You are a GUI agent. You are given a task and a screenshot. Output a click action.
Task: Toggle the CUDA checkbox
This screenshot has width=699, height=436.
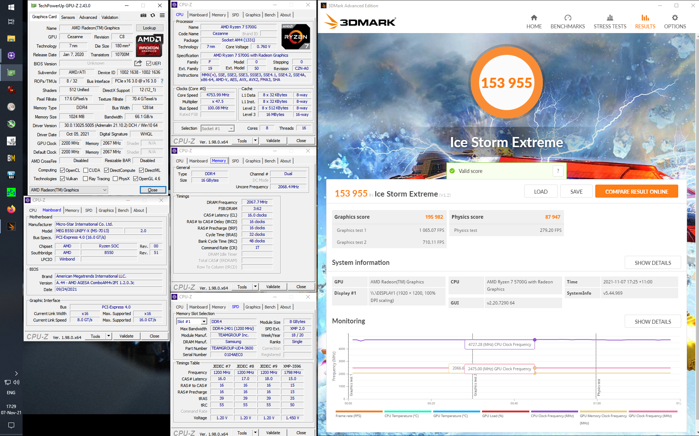(x=86, y=170)
